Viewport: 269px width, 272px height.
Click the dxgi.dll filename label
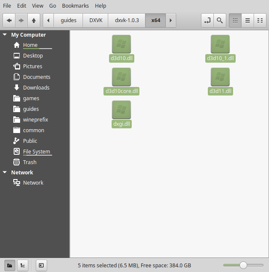121,124
